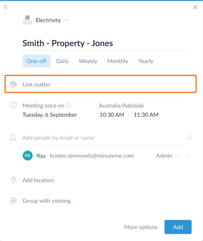
Task: Click info icon beside add people field
Action: click(x=189, y=138)
